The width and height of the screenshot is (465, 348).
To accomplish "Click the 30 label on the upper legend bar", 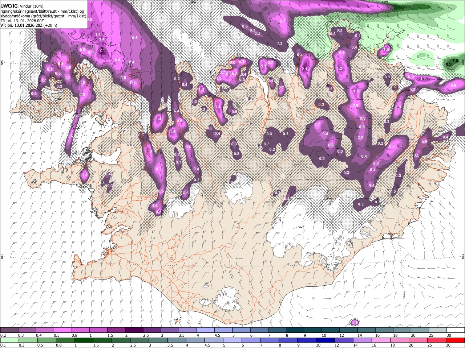I will (x=449, y=335).
